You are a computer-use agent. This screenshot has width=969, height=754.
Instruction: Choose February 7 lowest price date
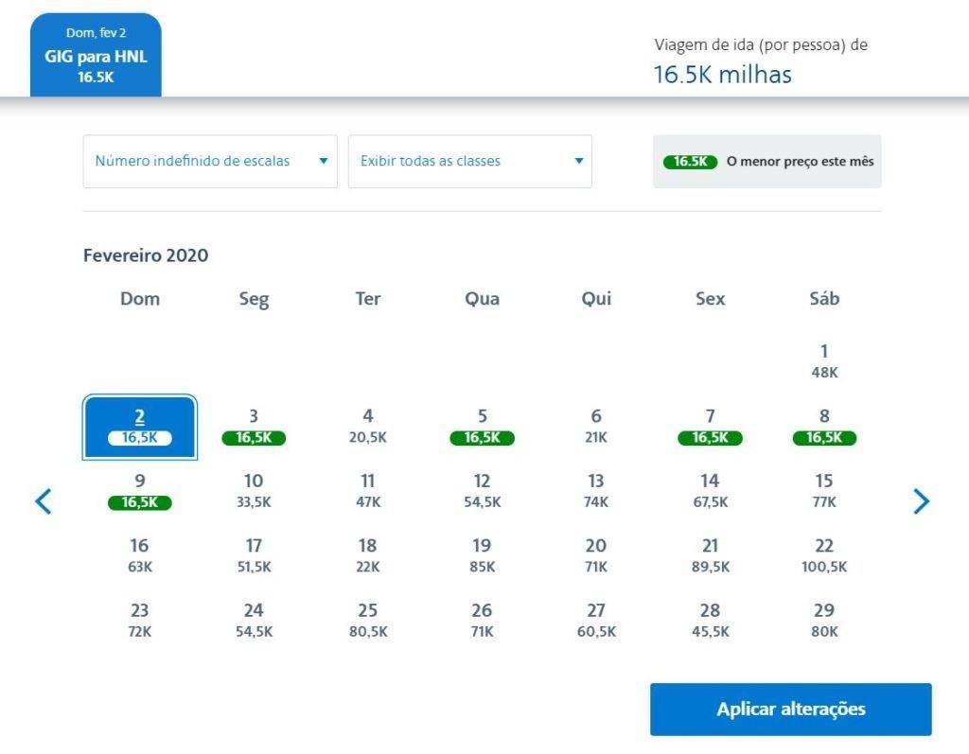click(710, 426)
